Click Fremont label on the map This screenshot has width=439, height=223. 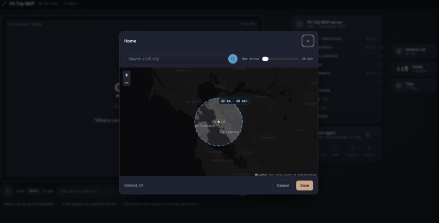tap(246, 152)
